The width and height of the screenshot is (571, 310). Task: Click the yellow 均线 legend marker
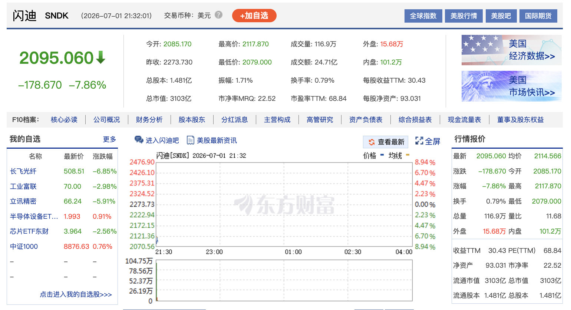click(407, 155)
